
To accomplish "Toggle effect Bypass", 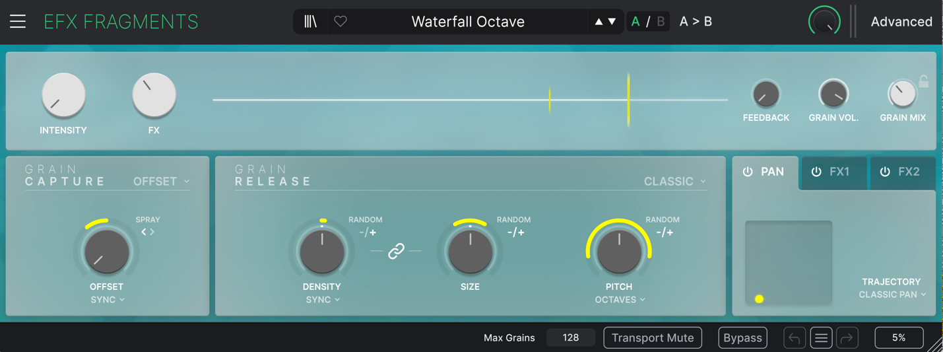I will coord(742,337).
